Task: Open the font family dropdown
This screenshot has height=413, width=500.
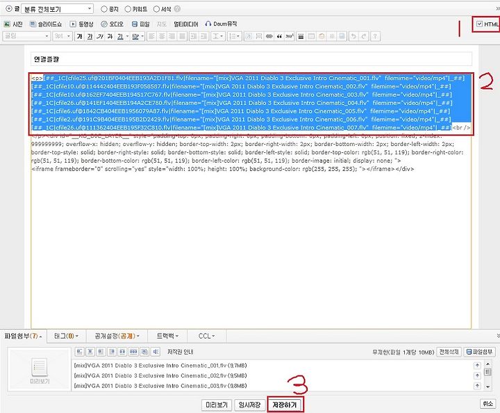Action: click(26, 36)
